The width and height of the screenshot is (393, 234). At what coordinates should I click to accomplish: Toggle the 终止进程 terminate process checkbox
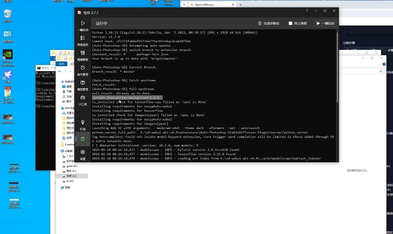290,23
